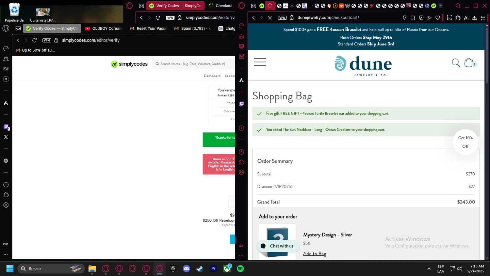The width and height of the screenshot is (490, 276).
Task: Open sidebar settings gear in right window
Action: [x=241, y=172]
